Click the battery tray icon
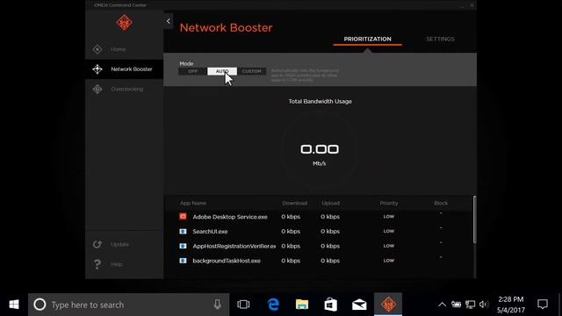 click(456, 305)
